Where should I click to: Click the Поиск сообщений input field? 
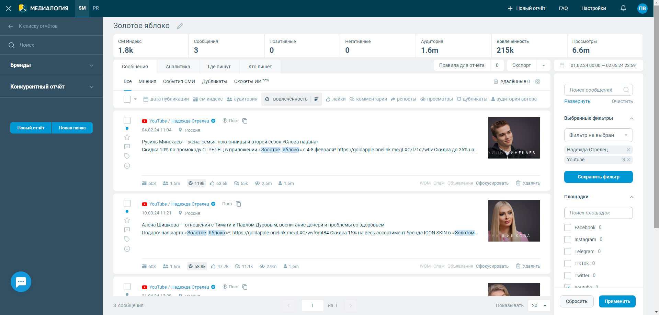[x=593, y=90]
